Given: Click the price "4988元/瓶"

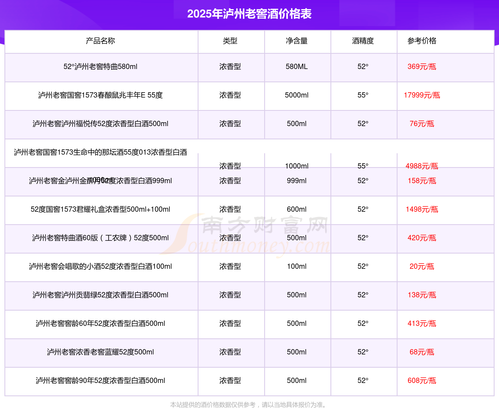Looking at the screenshot, I should 422,166.
